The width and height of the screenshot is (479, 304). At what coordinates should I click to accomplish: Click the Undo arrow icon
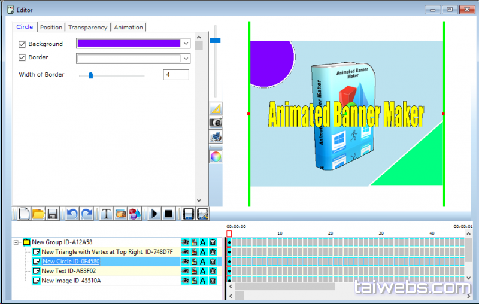(72, 214)
